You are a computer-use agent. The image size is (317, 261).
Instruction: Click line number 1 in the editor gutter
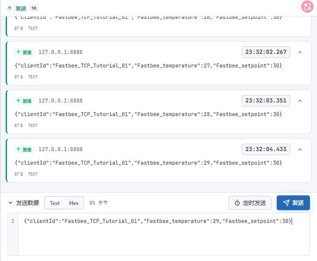(13, 221)
